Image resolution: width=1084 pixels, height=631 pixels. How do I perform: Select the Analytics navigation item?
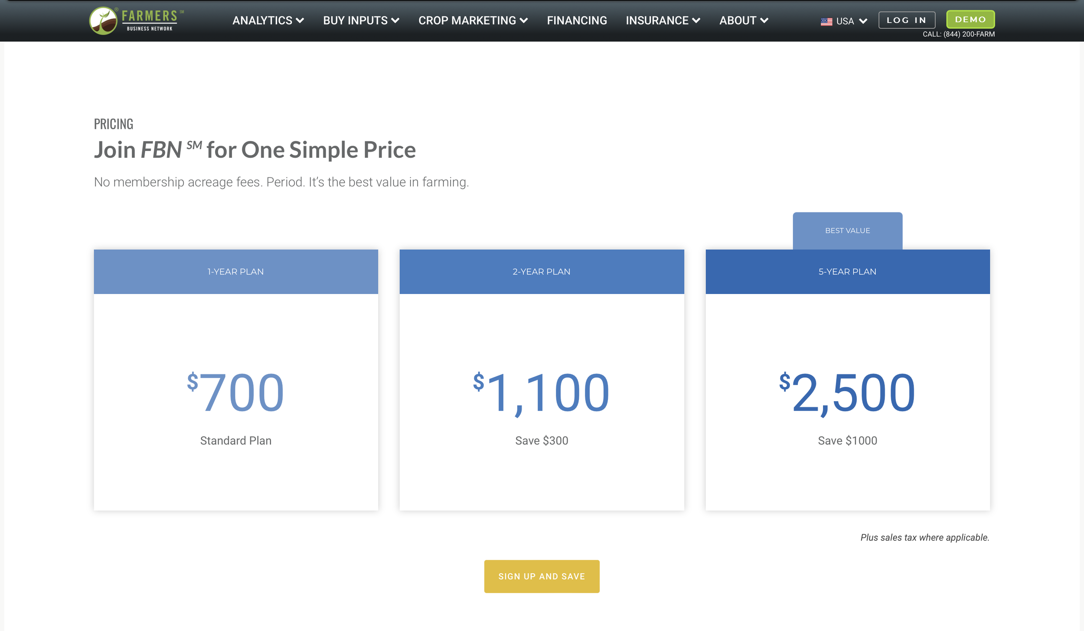tap(262, 20)
